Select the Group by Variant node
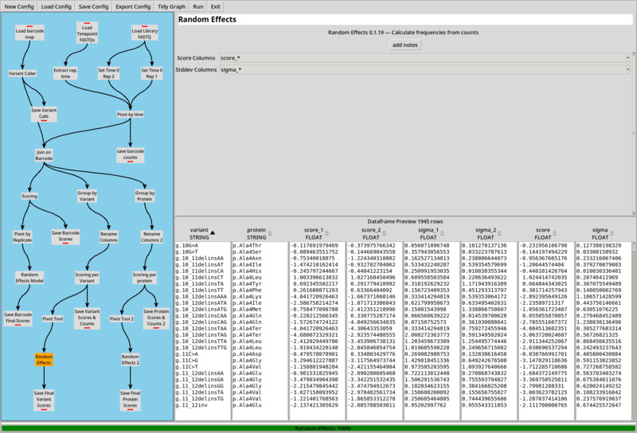This screenshot has width=637, height=433. (x=87, y=196)
